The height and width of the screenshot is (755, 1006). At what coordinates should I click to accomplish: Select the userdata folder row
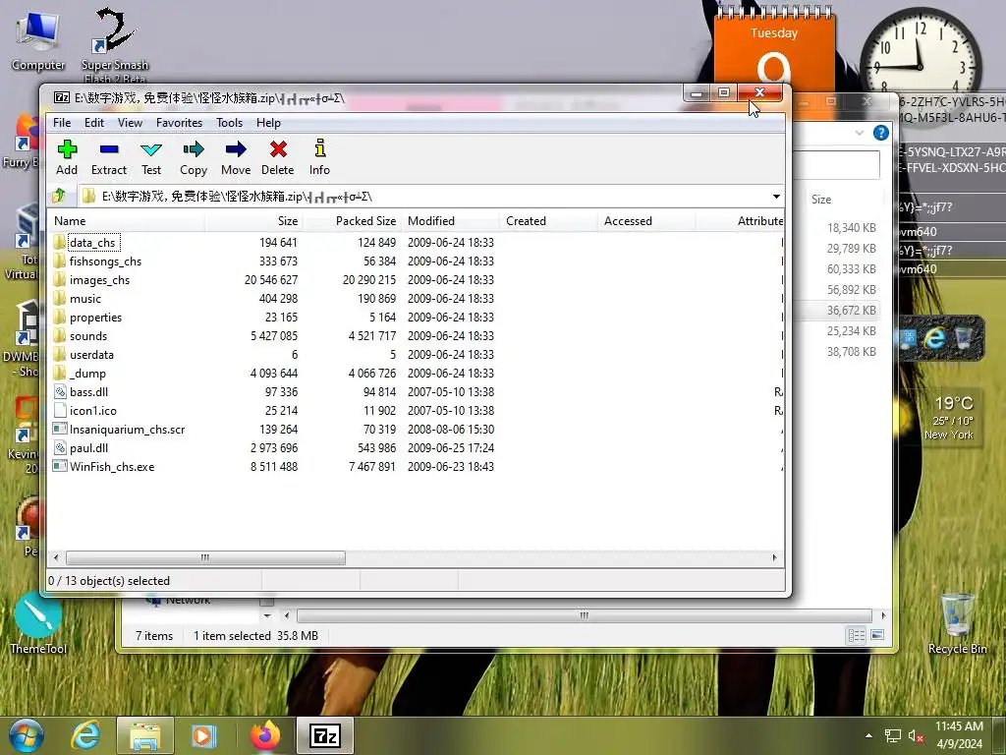[x=416, y=354]
